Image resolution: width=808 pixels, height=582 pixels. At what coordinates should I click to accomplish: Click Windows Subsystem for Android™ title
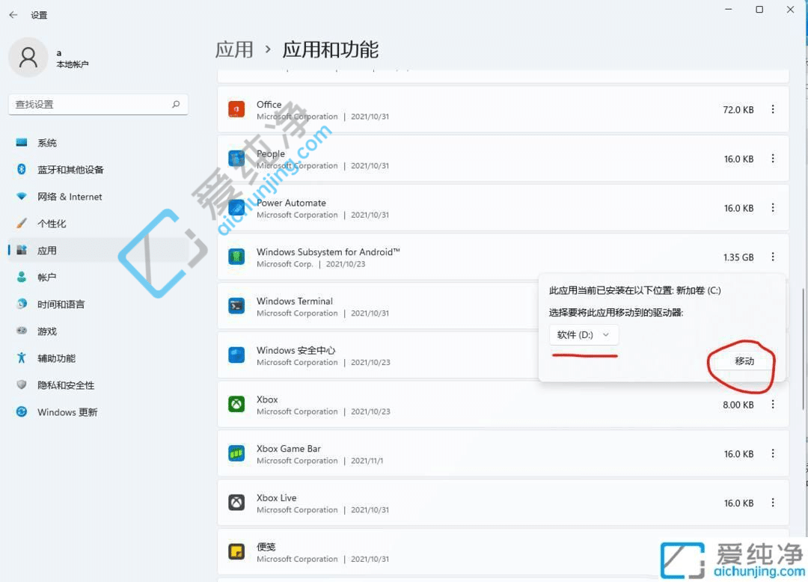[328, 252]
